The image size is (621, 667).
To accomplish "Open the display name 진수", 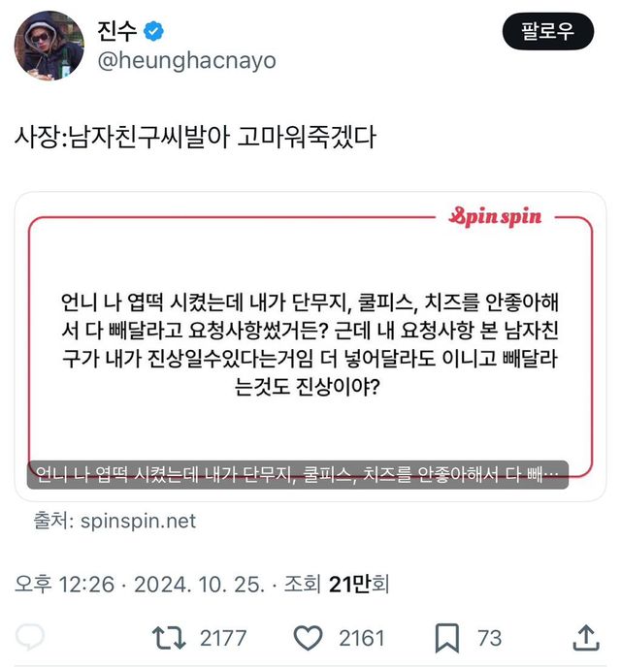I will 117,31.
